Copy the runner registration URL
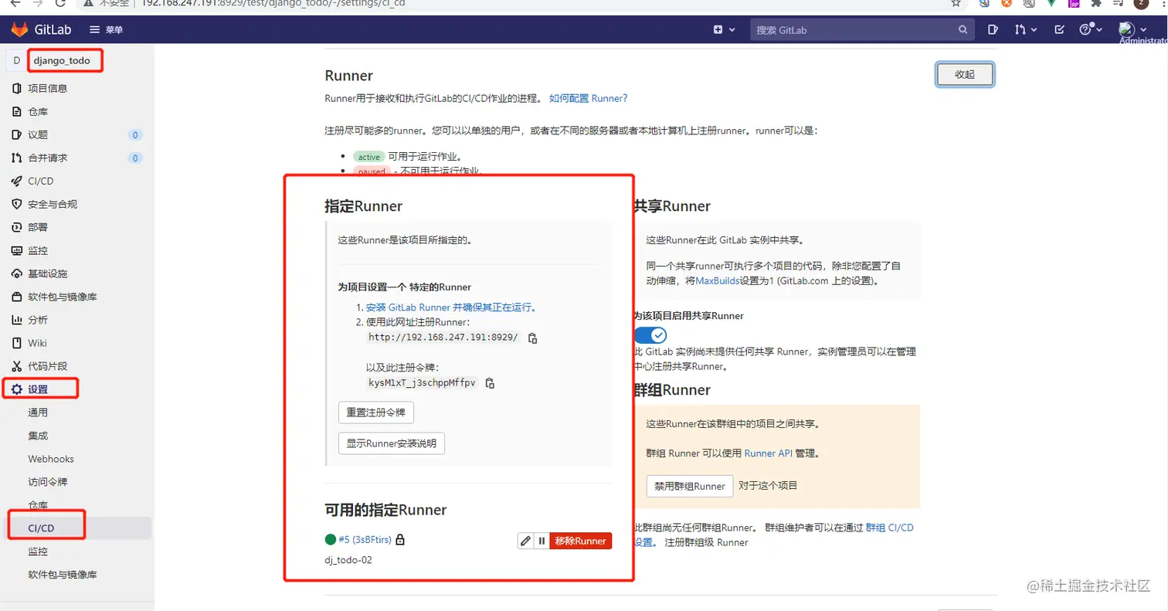The image size is (1168, 611). coord(532,338)
